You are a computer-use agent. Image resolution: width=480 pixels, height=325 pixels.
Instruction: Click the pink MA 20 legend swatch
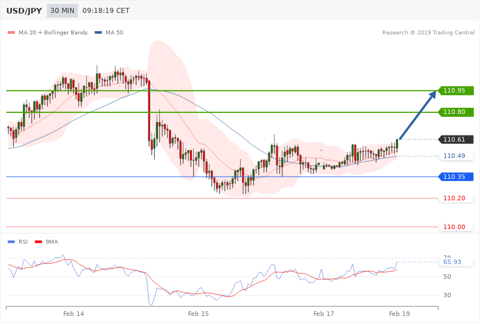11,32
